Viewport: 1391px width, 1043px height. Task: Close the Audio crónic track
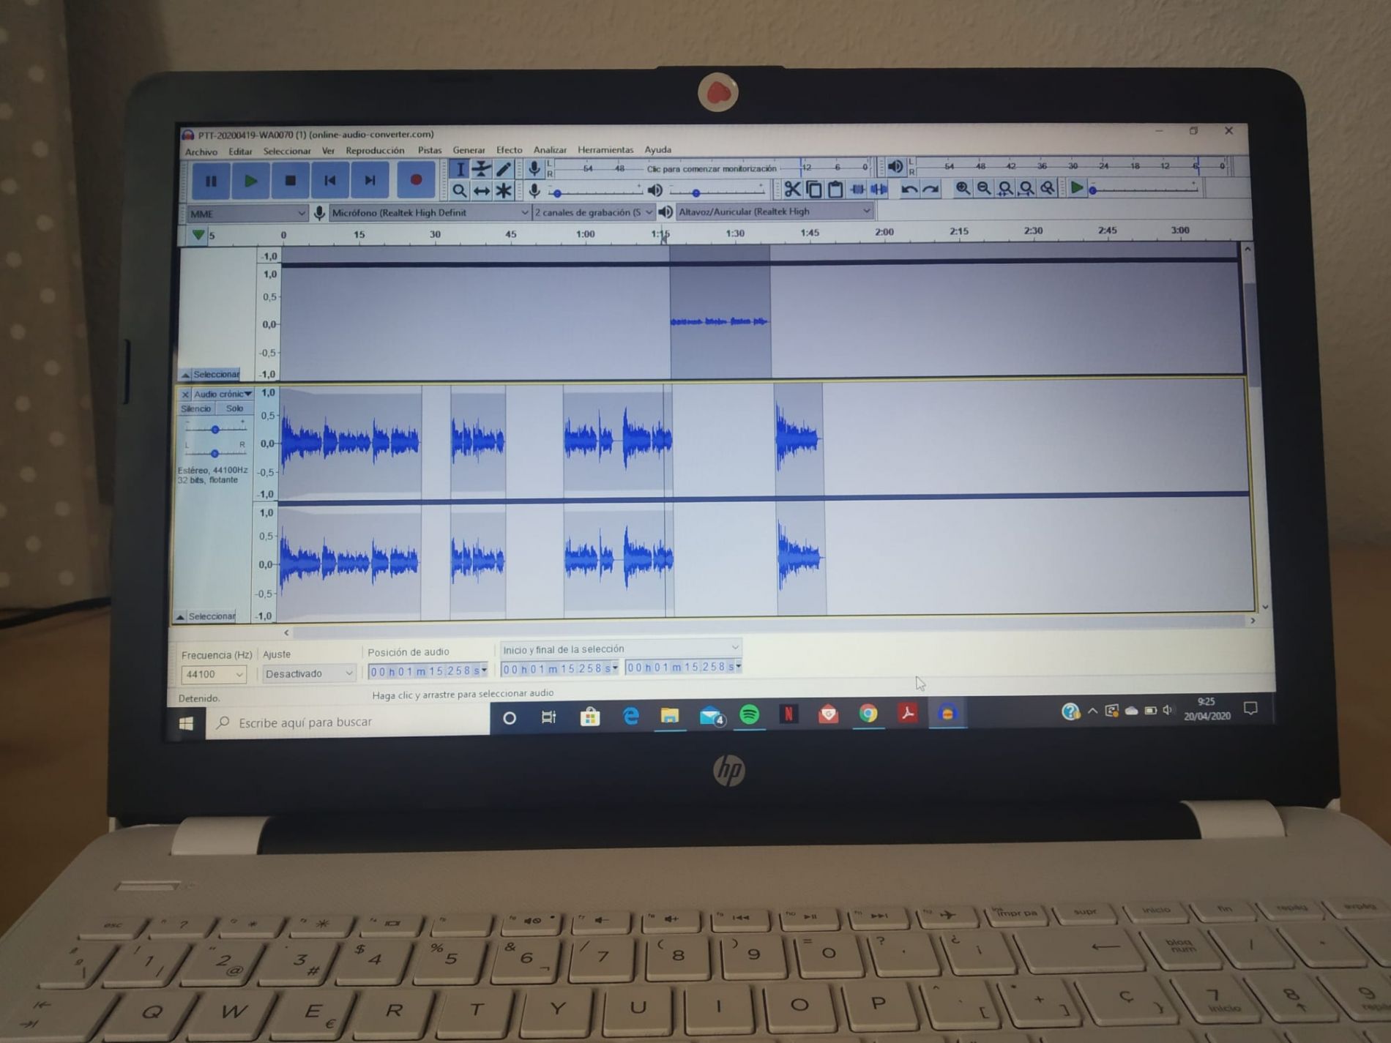185,395
